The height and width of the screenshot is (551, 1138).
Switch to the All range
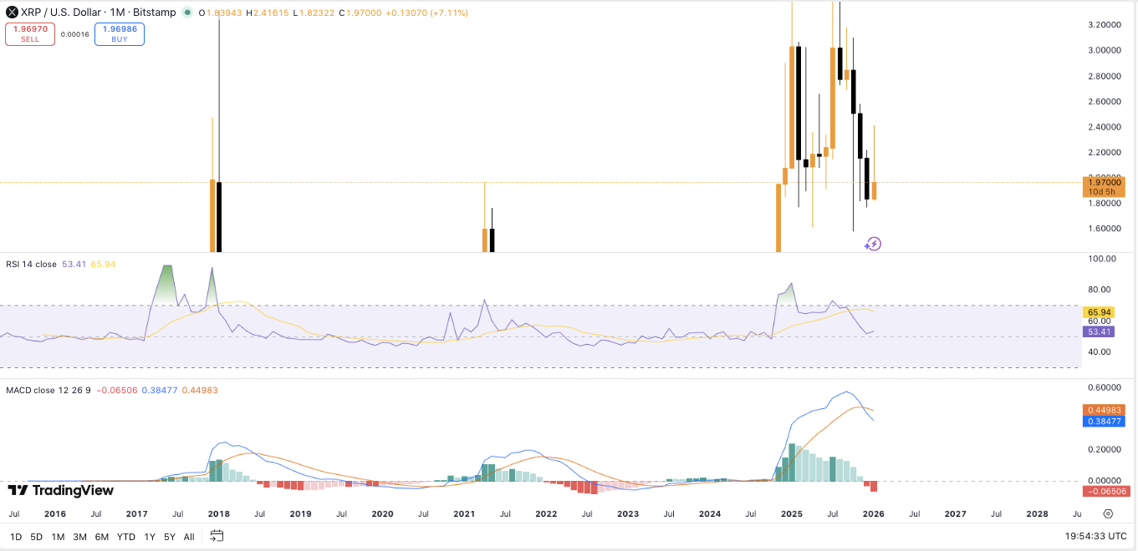coord(189,537)
